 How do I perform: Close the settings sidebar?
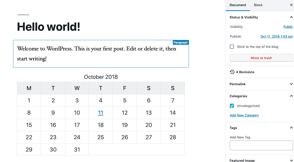click(x=291, y=5)
